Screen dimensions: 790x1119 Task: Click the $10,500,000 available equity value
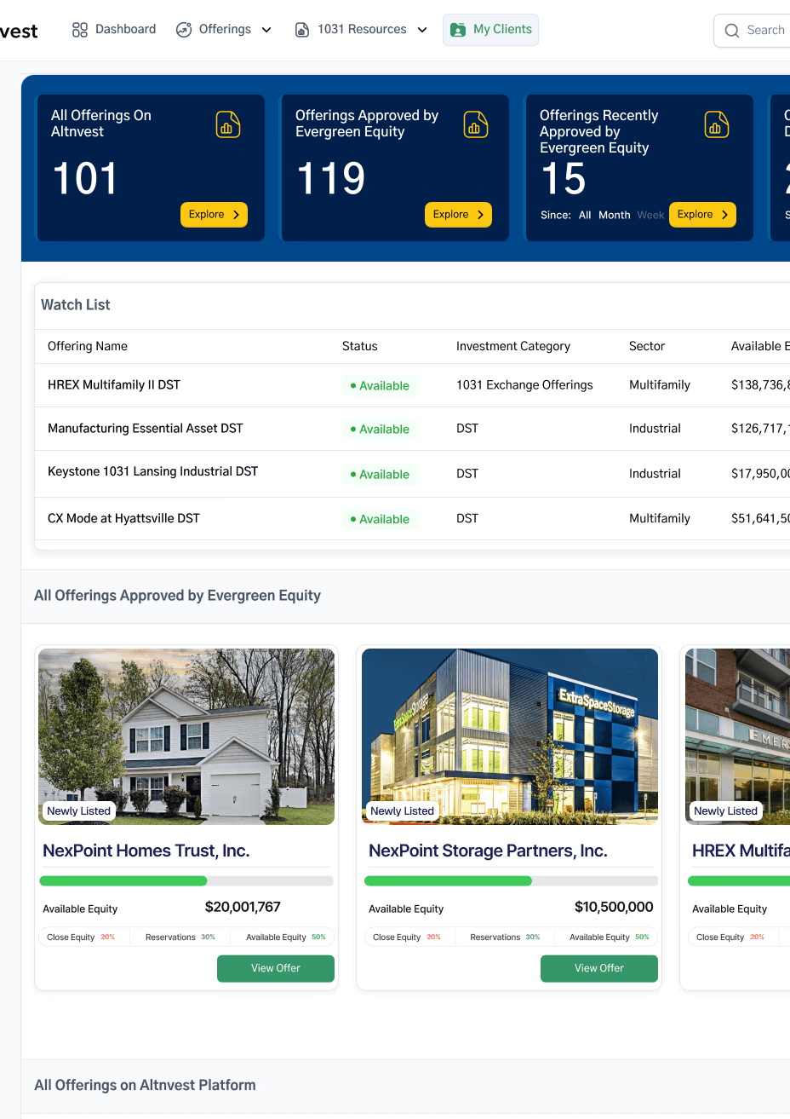click(x=614, y=907)
